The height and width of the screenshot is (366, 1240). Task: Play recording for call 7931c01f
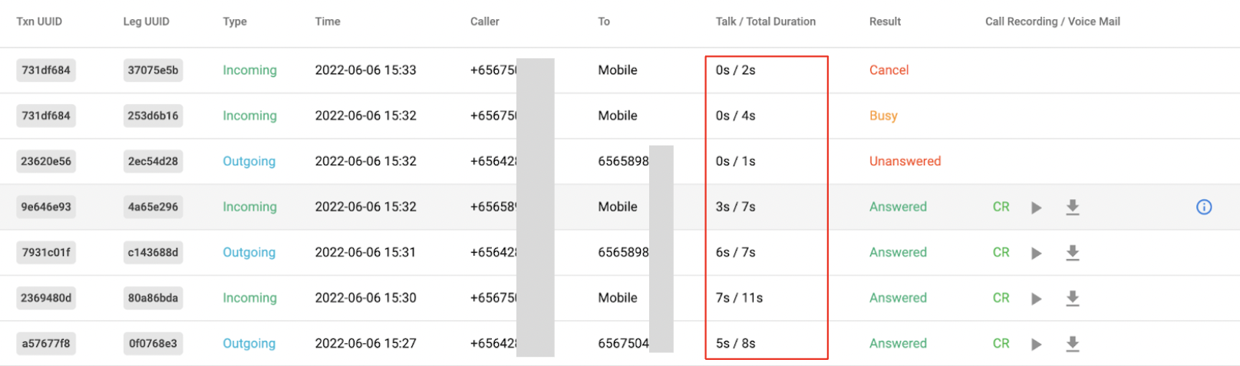click(x=1036, y=253)
